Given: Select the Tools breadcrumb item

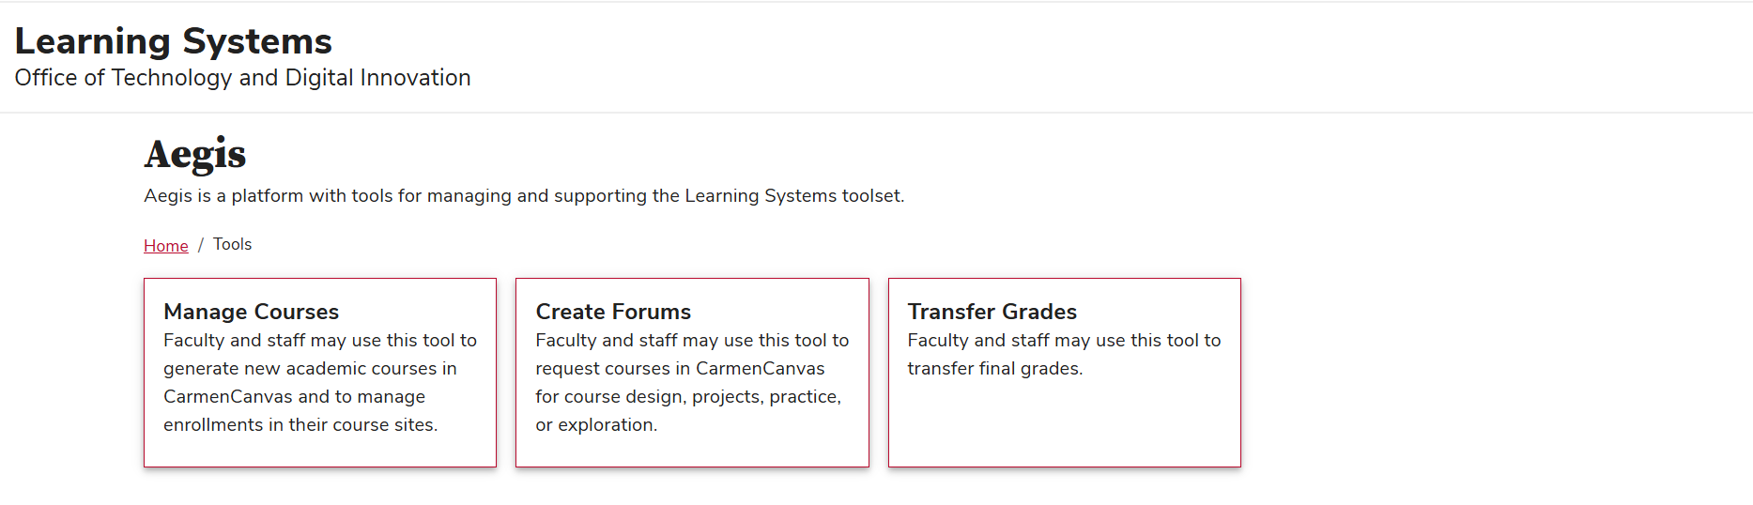Looking at the screenshot, I should coord(232,244).
